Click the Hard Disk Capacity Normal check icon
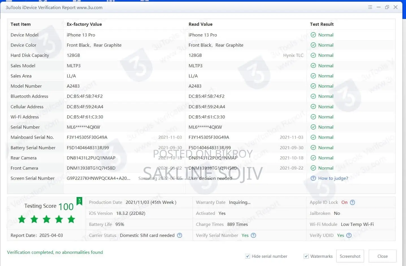The width and height of the screenshot is (406, 266). [x=313, y=55]
